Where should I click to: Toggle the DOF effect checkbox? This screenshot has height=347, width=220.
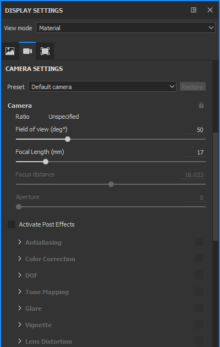(199, 275)
